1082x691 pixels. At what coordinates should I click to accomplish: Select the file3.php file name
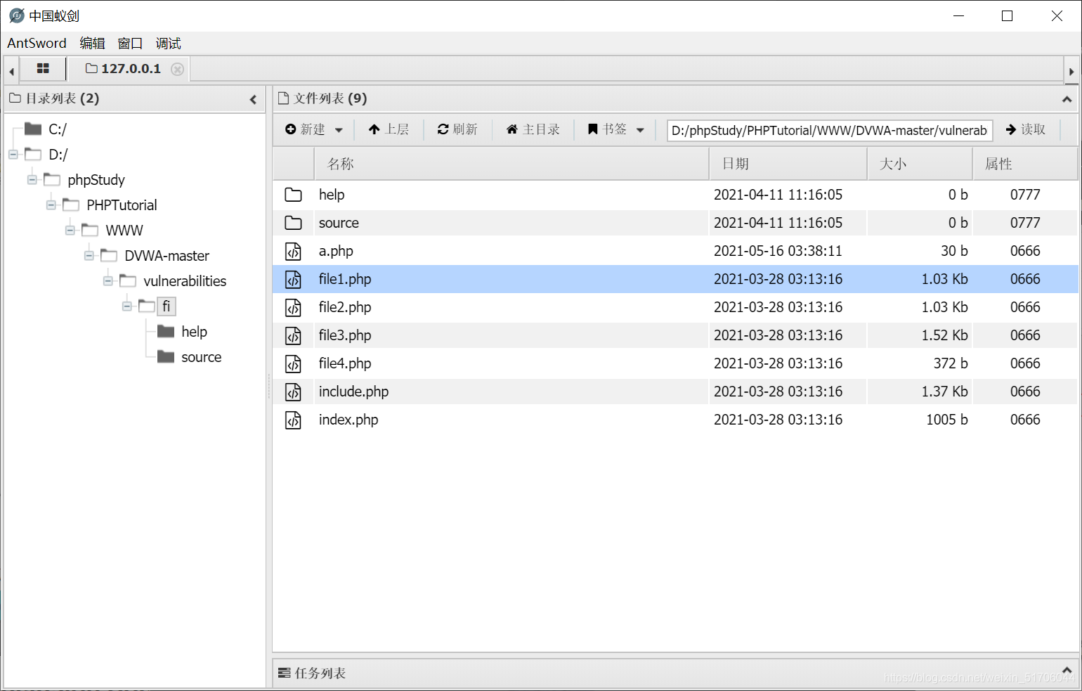(x=345, y=335)
